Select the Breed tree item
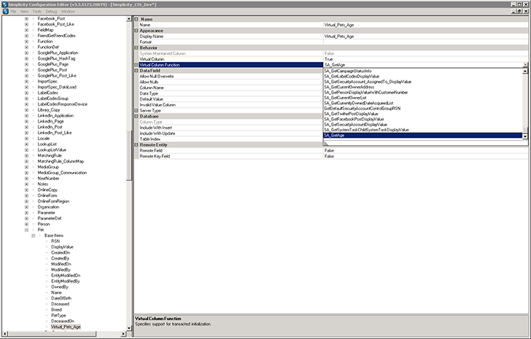 56,310
